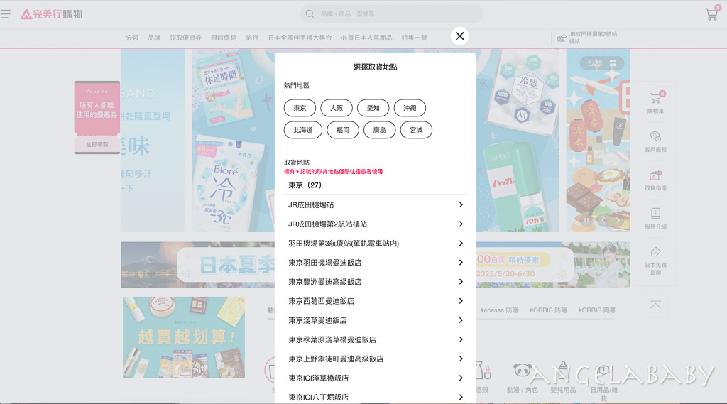This screenshot has width=727, height=404.
Task: Open the banner grid view icon
Action: pos(613,63)
